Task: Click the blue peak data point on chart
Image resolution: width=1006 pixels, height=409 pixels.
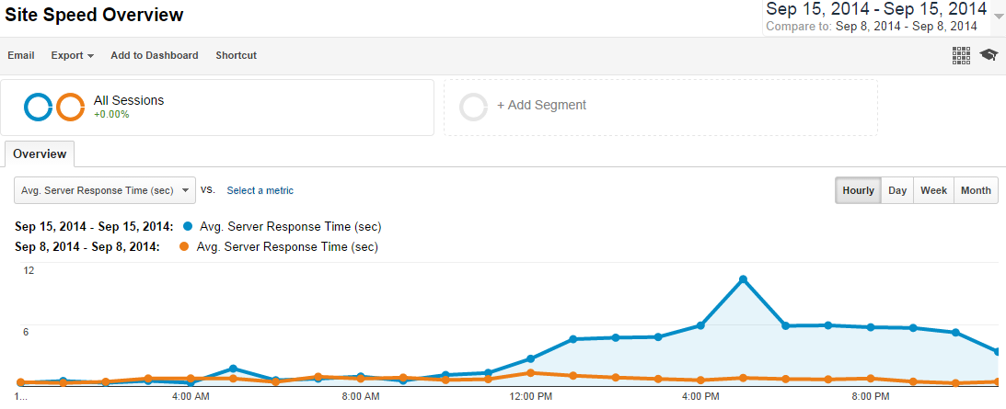Action: 743,279
